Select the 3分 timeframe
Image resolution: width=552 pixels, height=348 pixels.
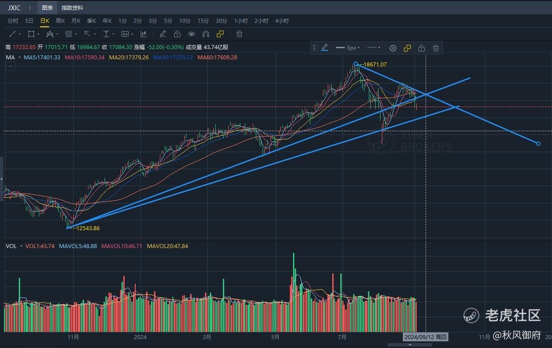pos(153,21)
